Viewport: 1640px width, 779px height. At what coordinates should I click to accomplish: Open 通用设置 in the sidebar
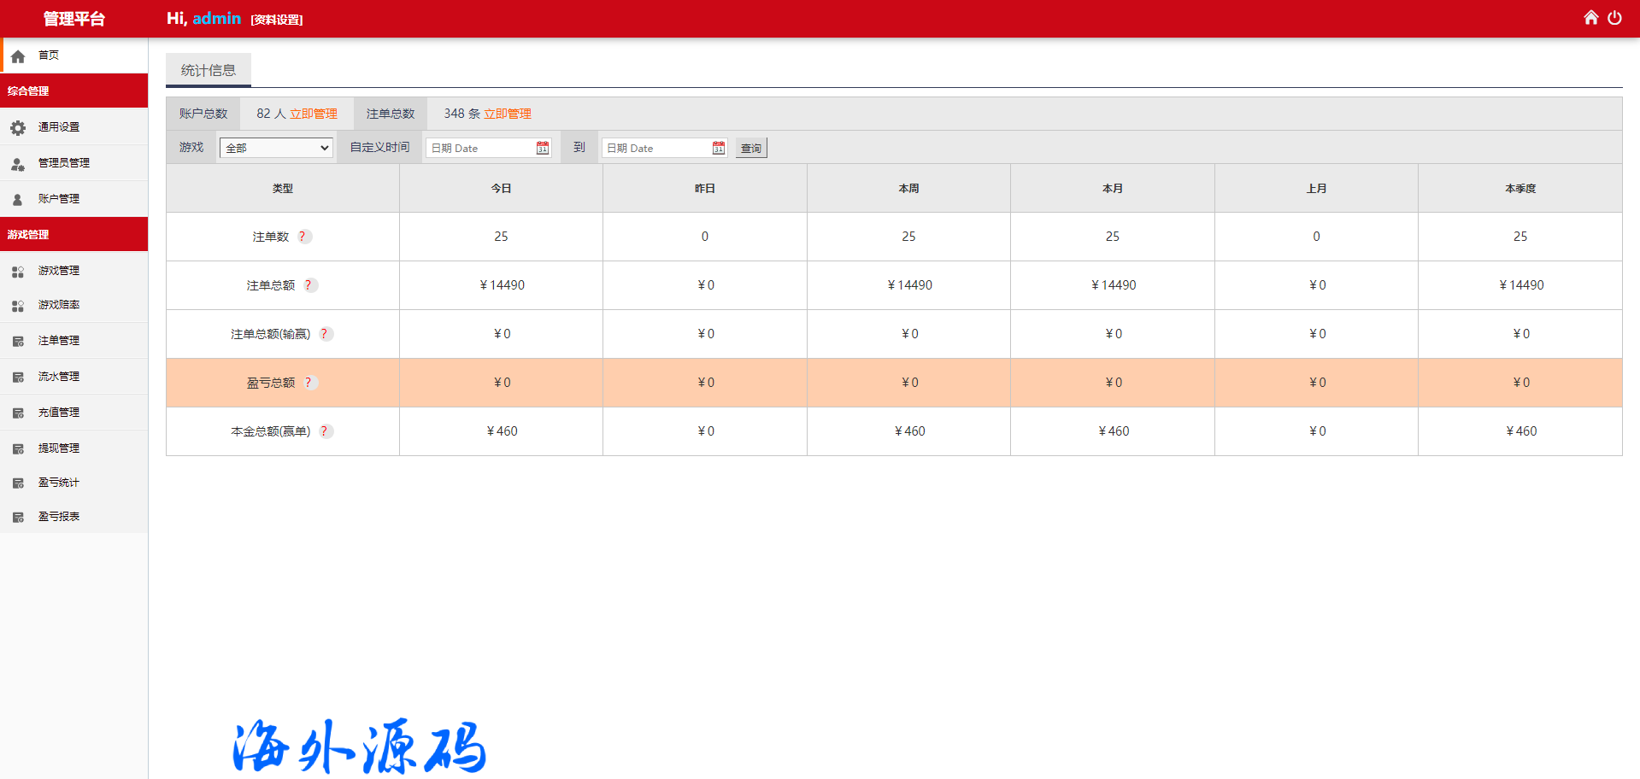click(58, 127)
